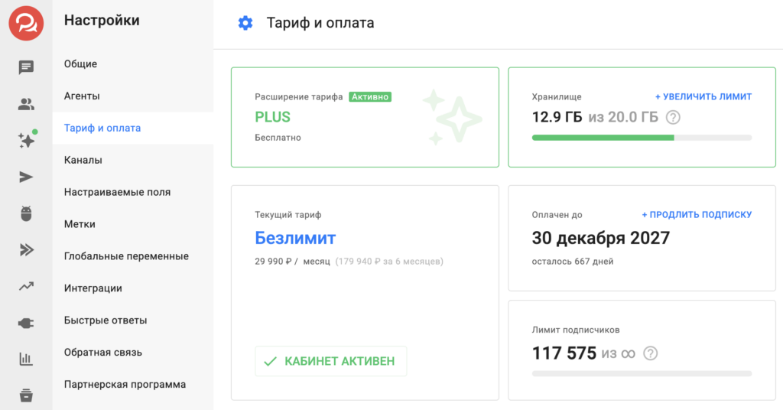The image size is (783, 410).
Task: Go to Каналы settings section
Action: tap(83, 161)
